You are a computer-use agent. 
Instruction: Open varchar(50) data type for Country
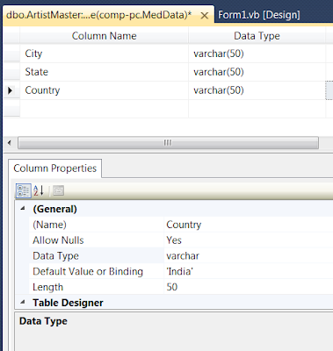click(257, 90)
